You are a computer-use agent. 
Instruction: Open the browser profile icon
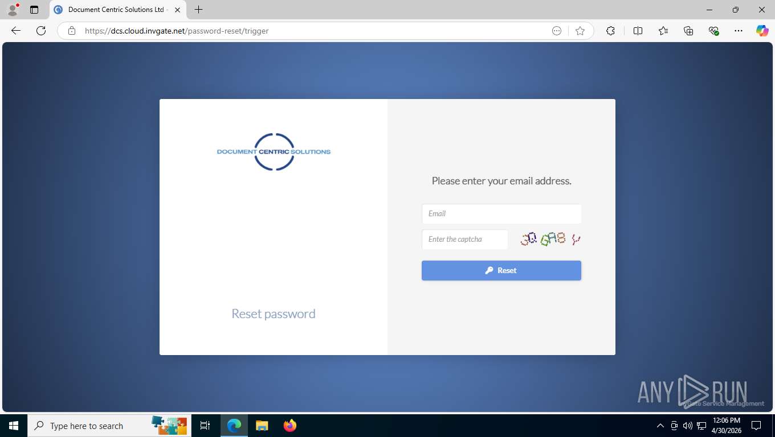(x=13, y=10)
